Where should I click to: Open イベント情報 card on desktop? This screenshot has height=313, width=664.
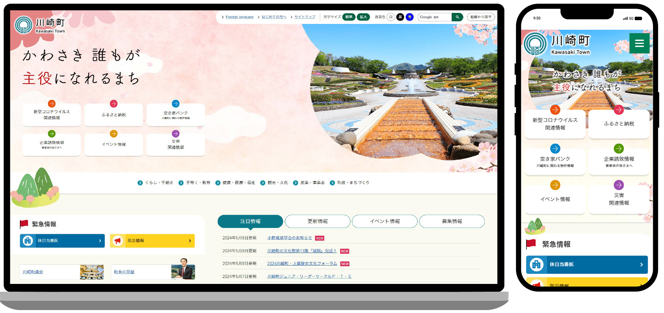[114, 145]
